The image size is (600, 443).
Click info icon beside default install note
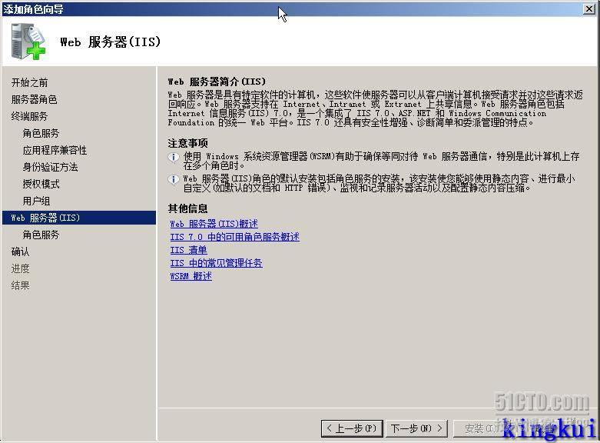coord(174,179)
